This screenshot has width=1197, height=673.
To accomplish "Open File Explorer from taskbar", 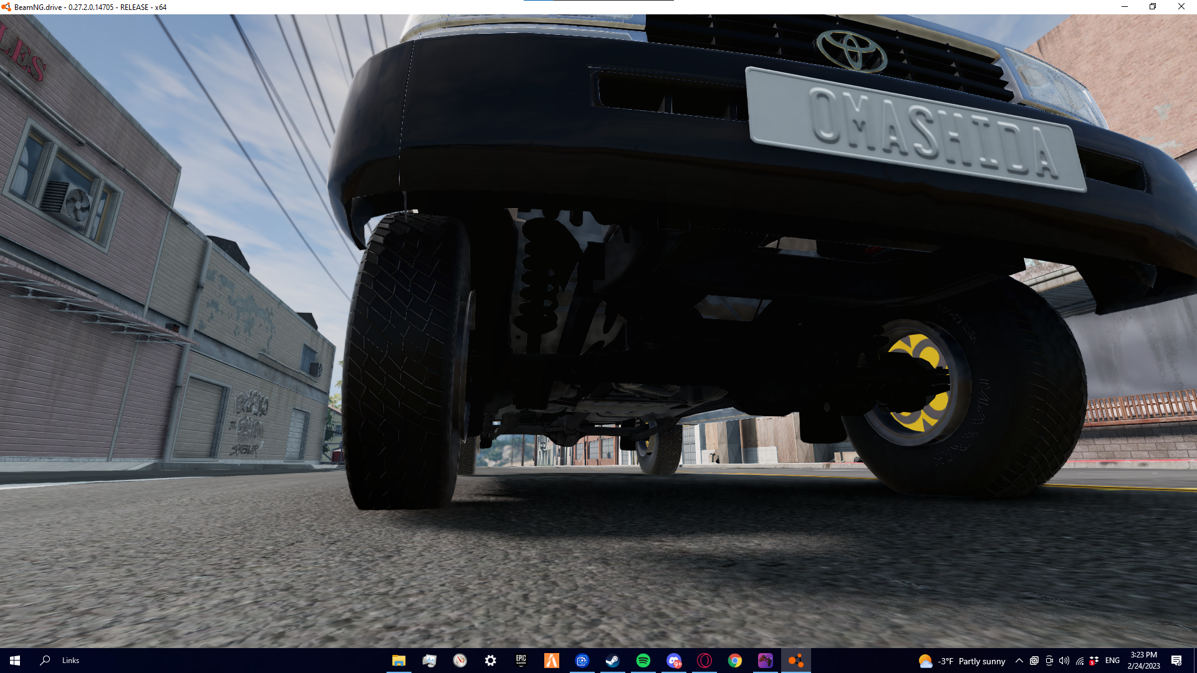I will (x=398, y=661).
